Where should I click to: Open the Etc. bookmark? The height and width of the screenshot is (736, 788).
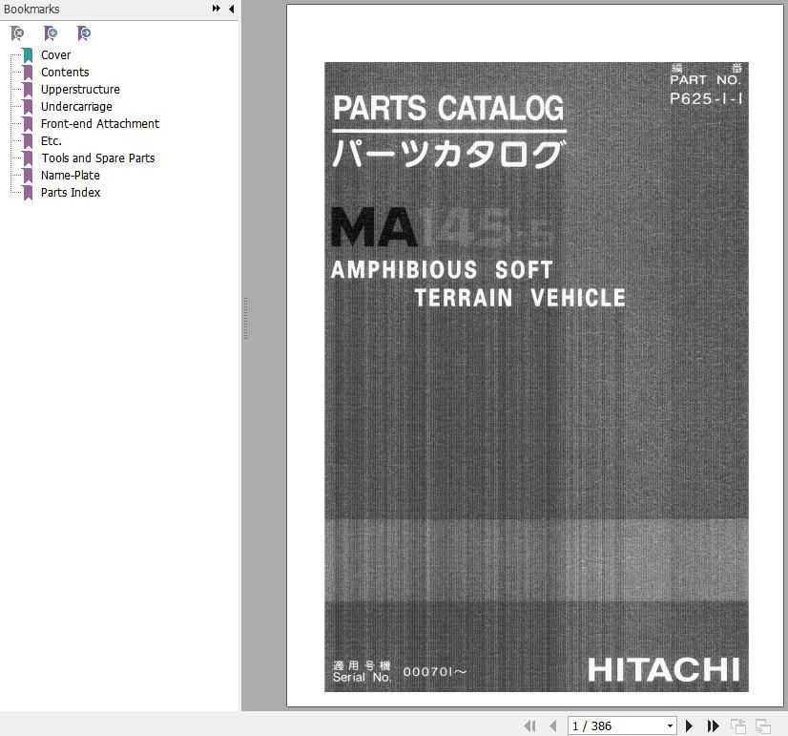pyautogui.click(x=52, y=140)
